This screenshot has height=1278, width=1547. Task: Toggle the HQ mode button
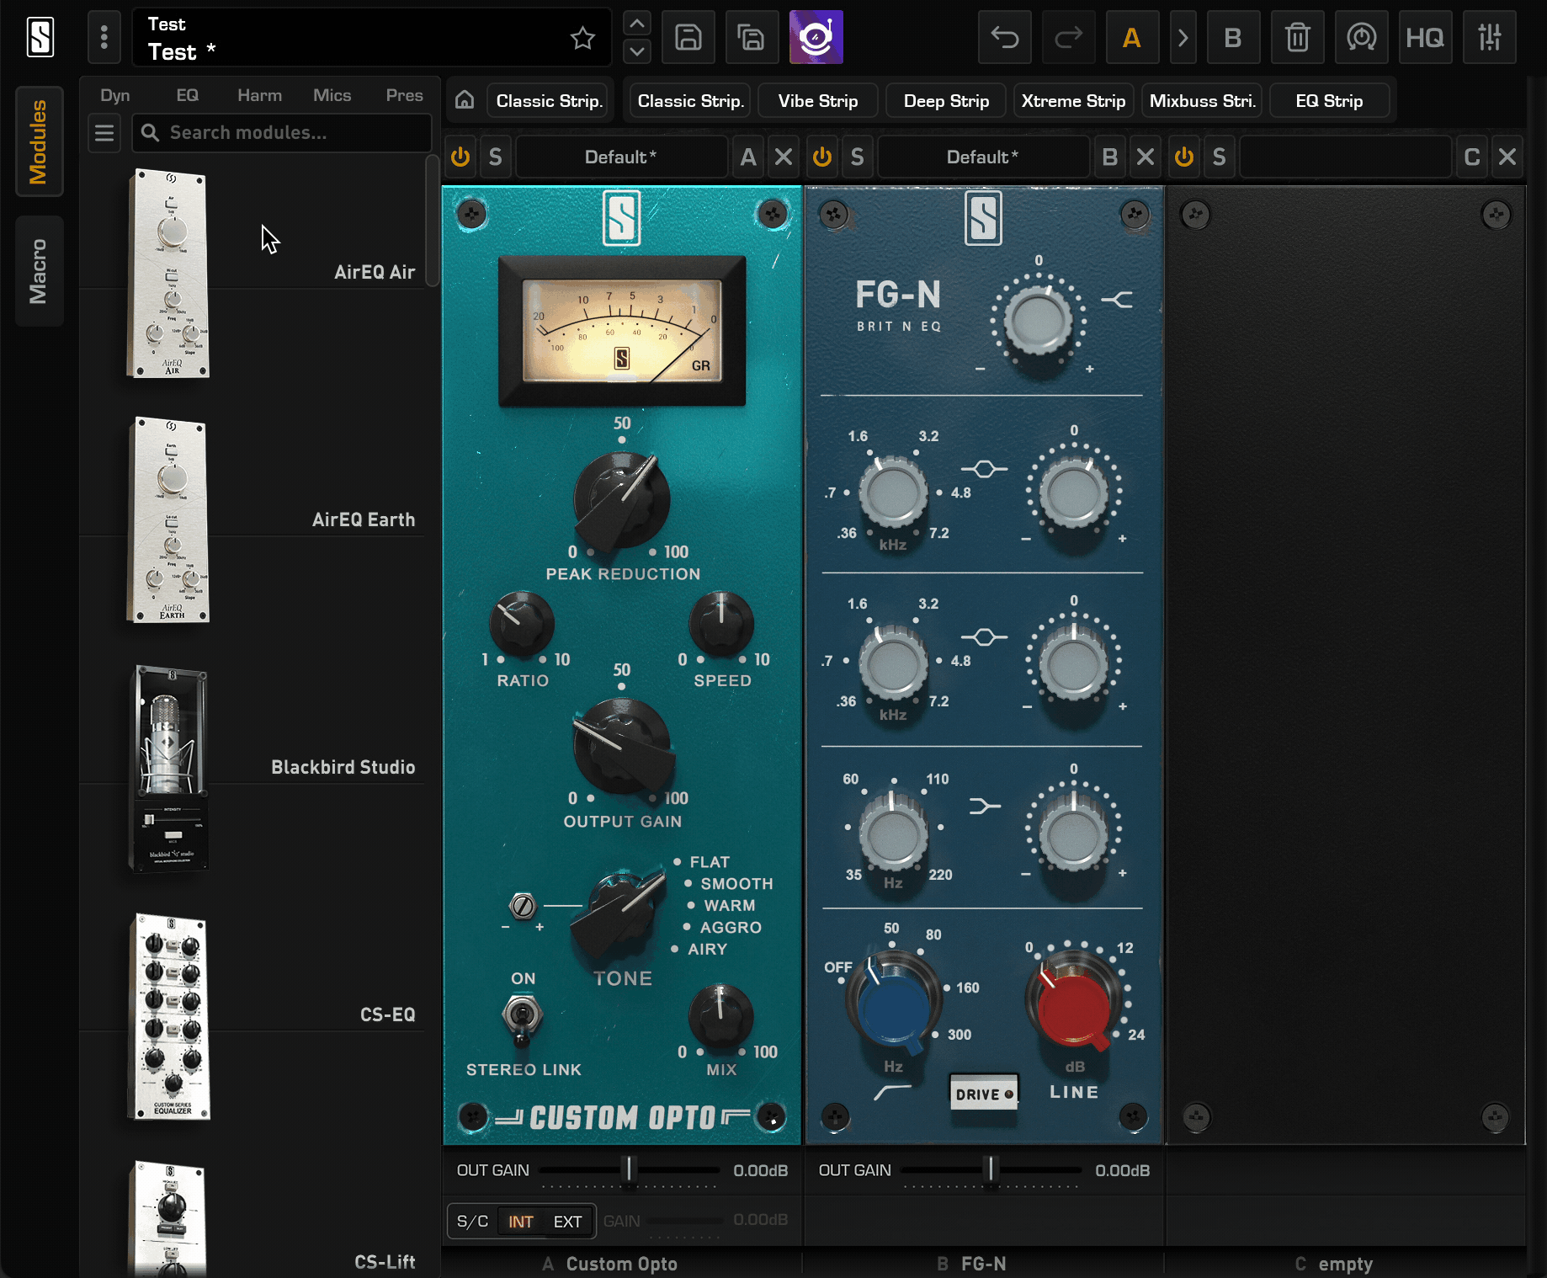(x=1424, y=38)
